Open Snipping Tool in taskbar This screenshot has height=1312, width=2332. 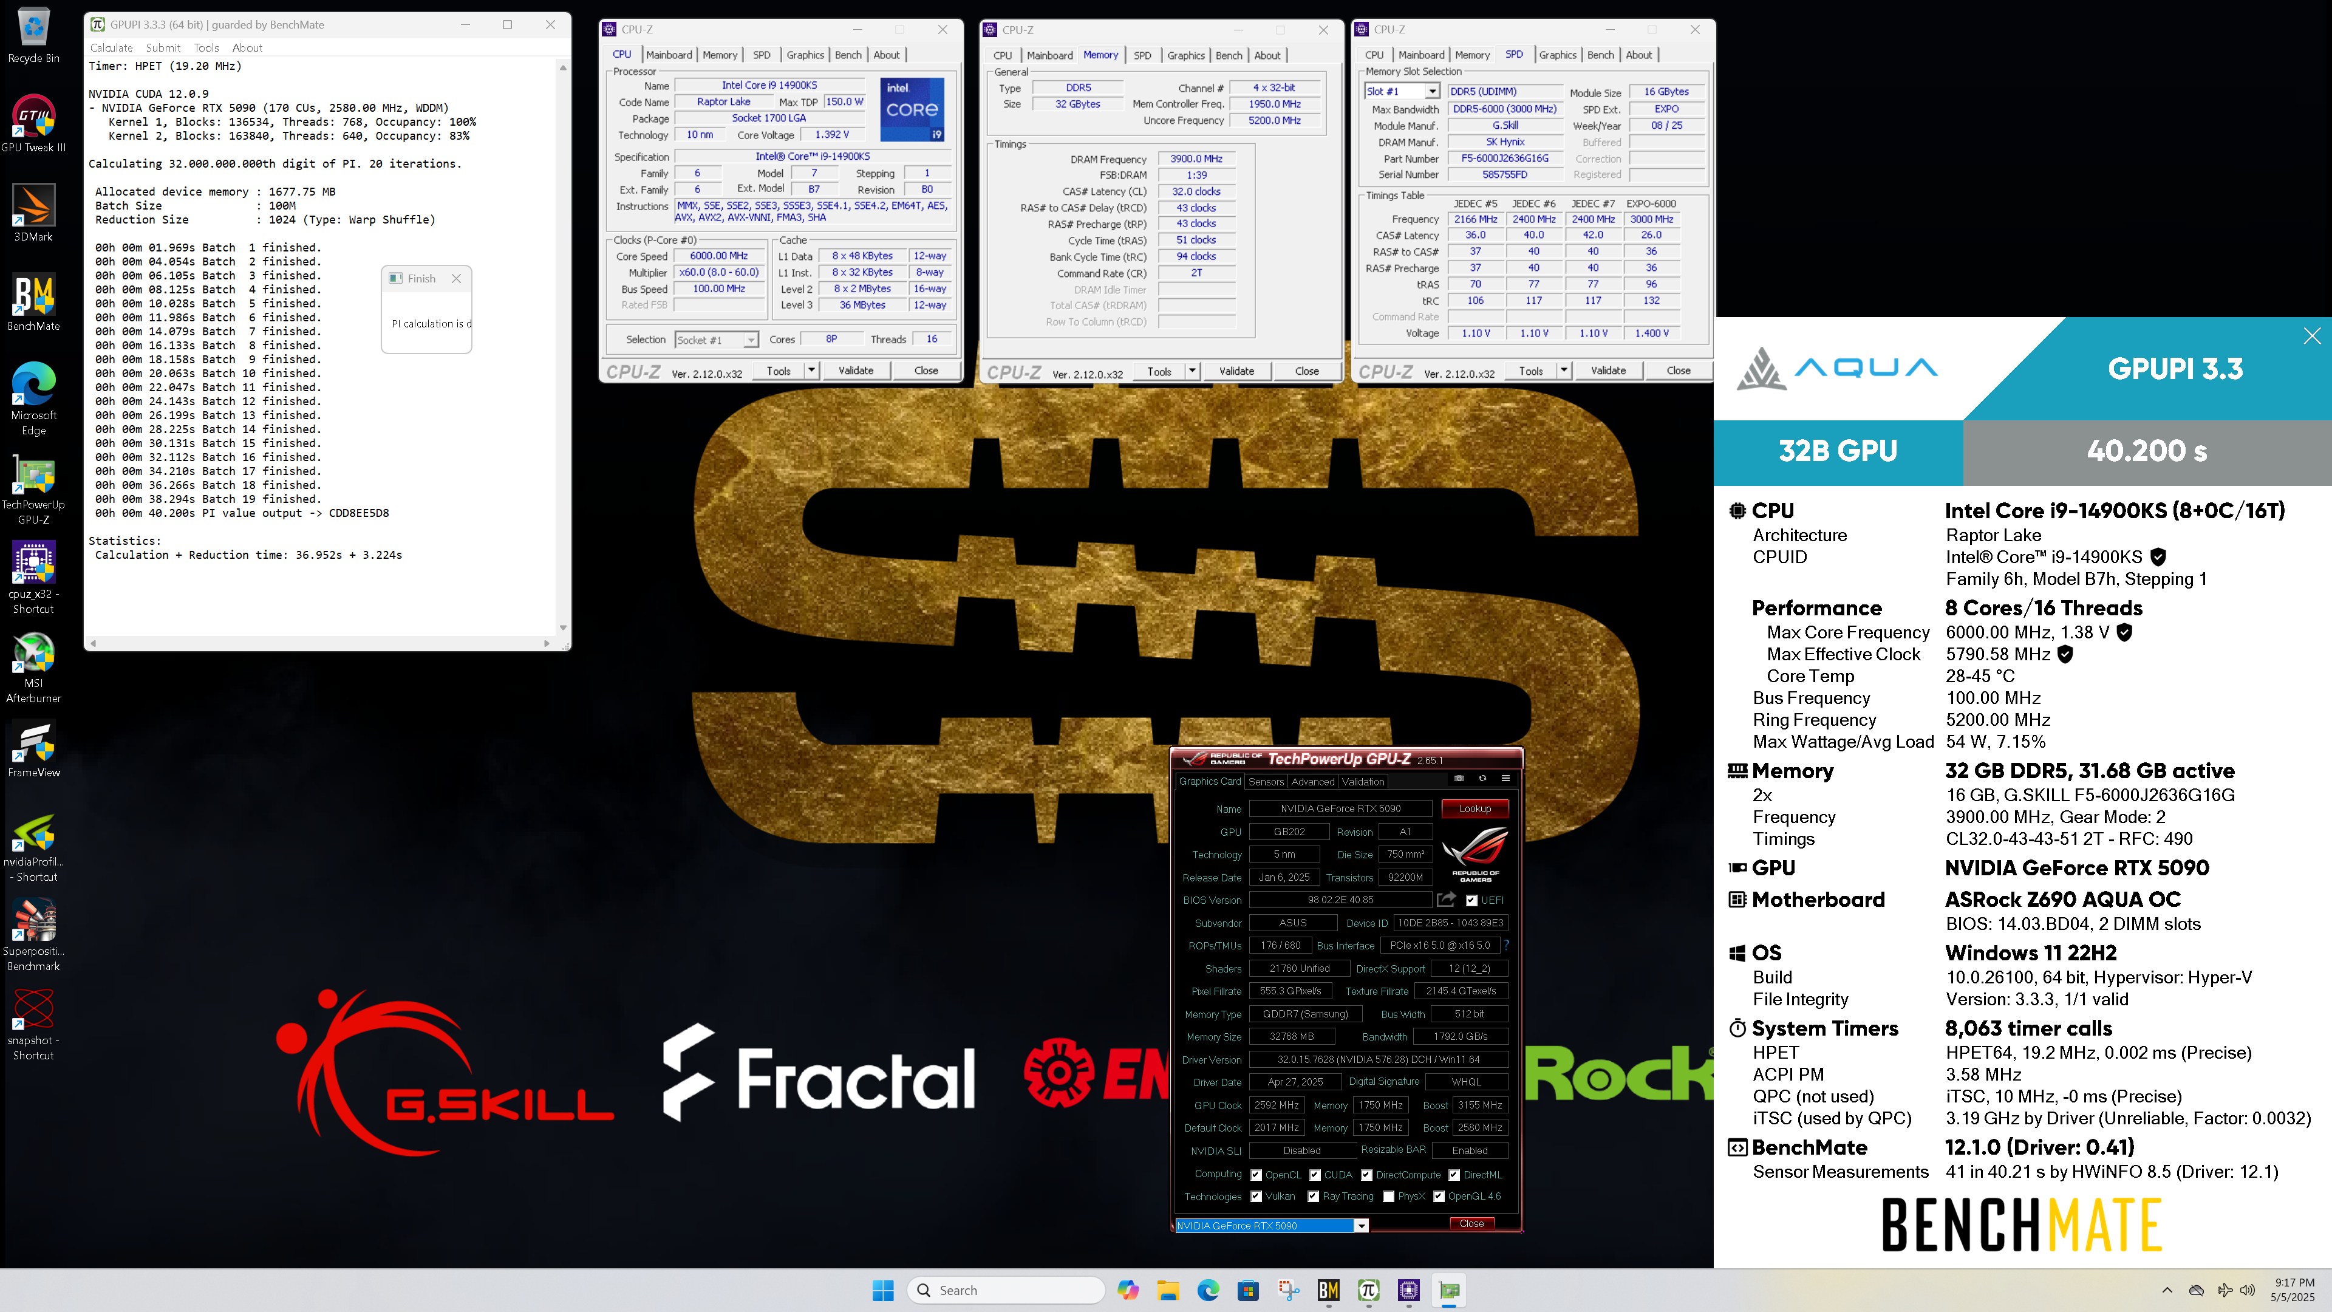pyautogui.click(x=1288, y=1290)
